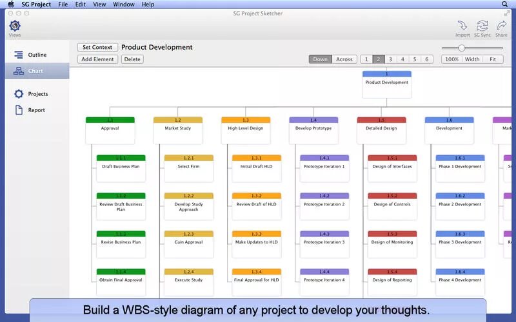The width and height of the screenshot is (516, 322).
Task: Select the Design of Reporting element
Action: click(x=392, y=282)
